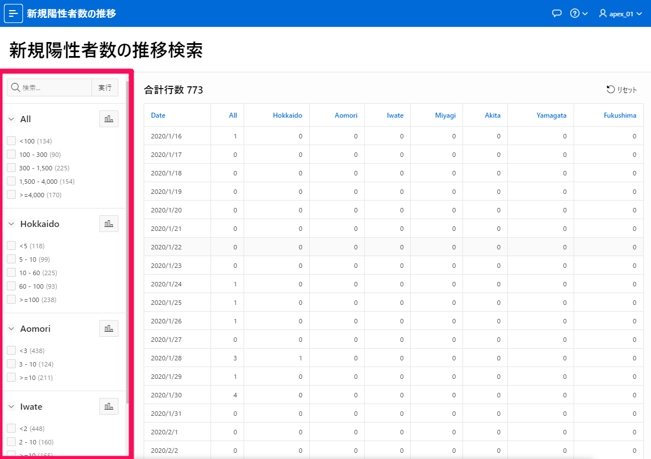The image size is (651, 459).
Task: Click the リセット reset button
Action: [621, 90]
